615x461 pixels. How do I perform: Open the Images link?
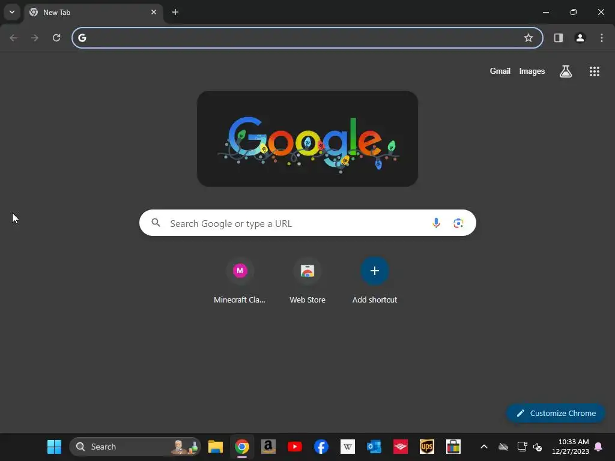[532, 71]
